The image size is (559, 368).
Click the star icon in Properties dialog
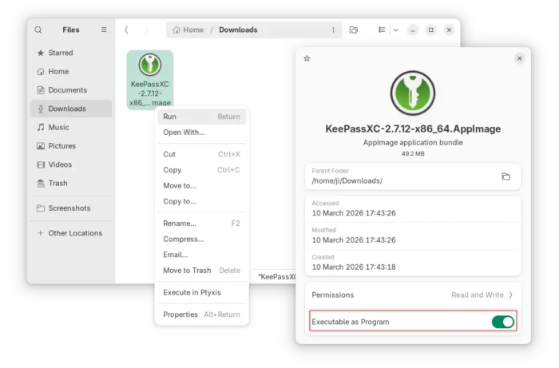tap(307, 58)
